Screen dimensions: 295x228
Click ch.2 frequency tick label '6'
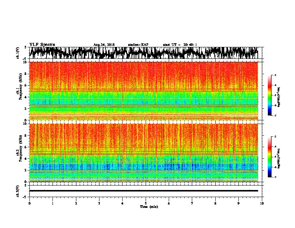[26, 147]
